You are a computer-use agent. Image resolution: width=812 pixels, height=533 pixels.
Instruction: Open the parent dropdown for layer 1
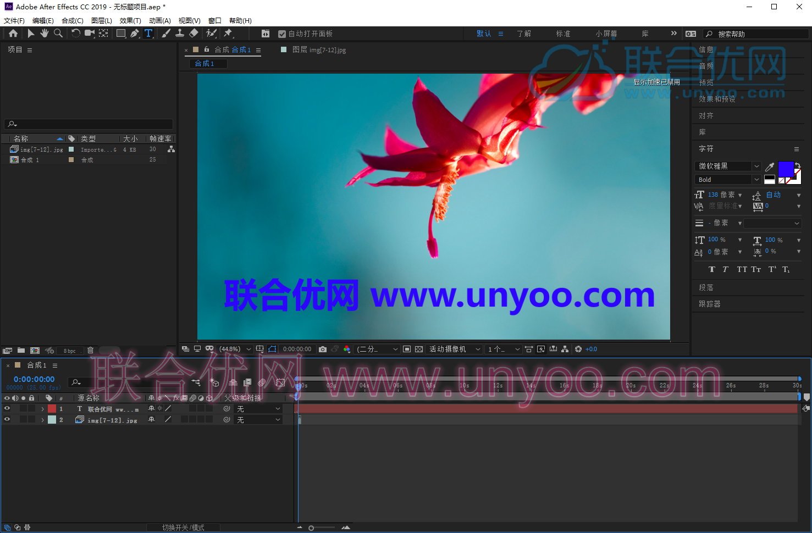click(258, 409)
